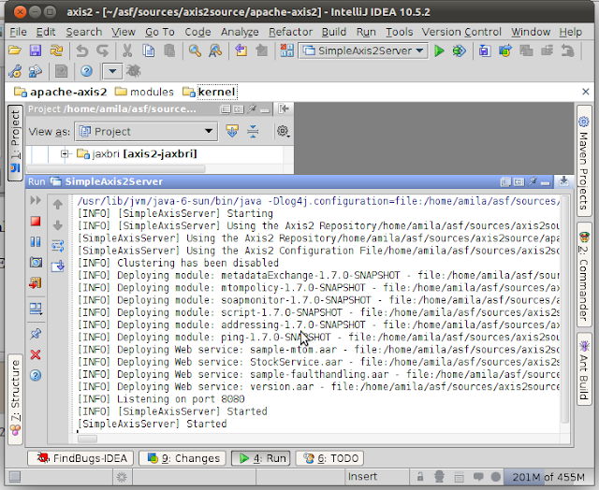
Task: Click the Up stack trace arrow
Action: (x=58, y=205)
